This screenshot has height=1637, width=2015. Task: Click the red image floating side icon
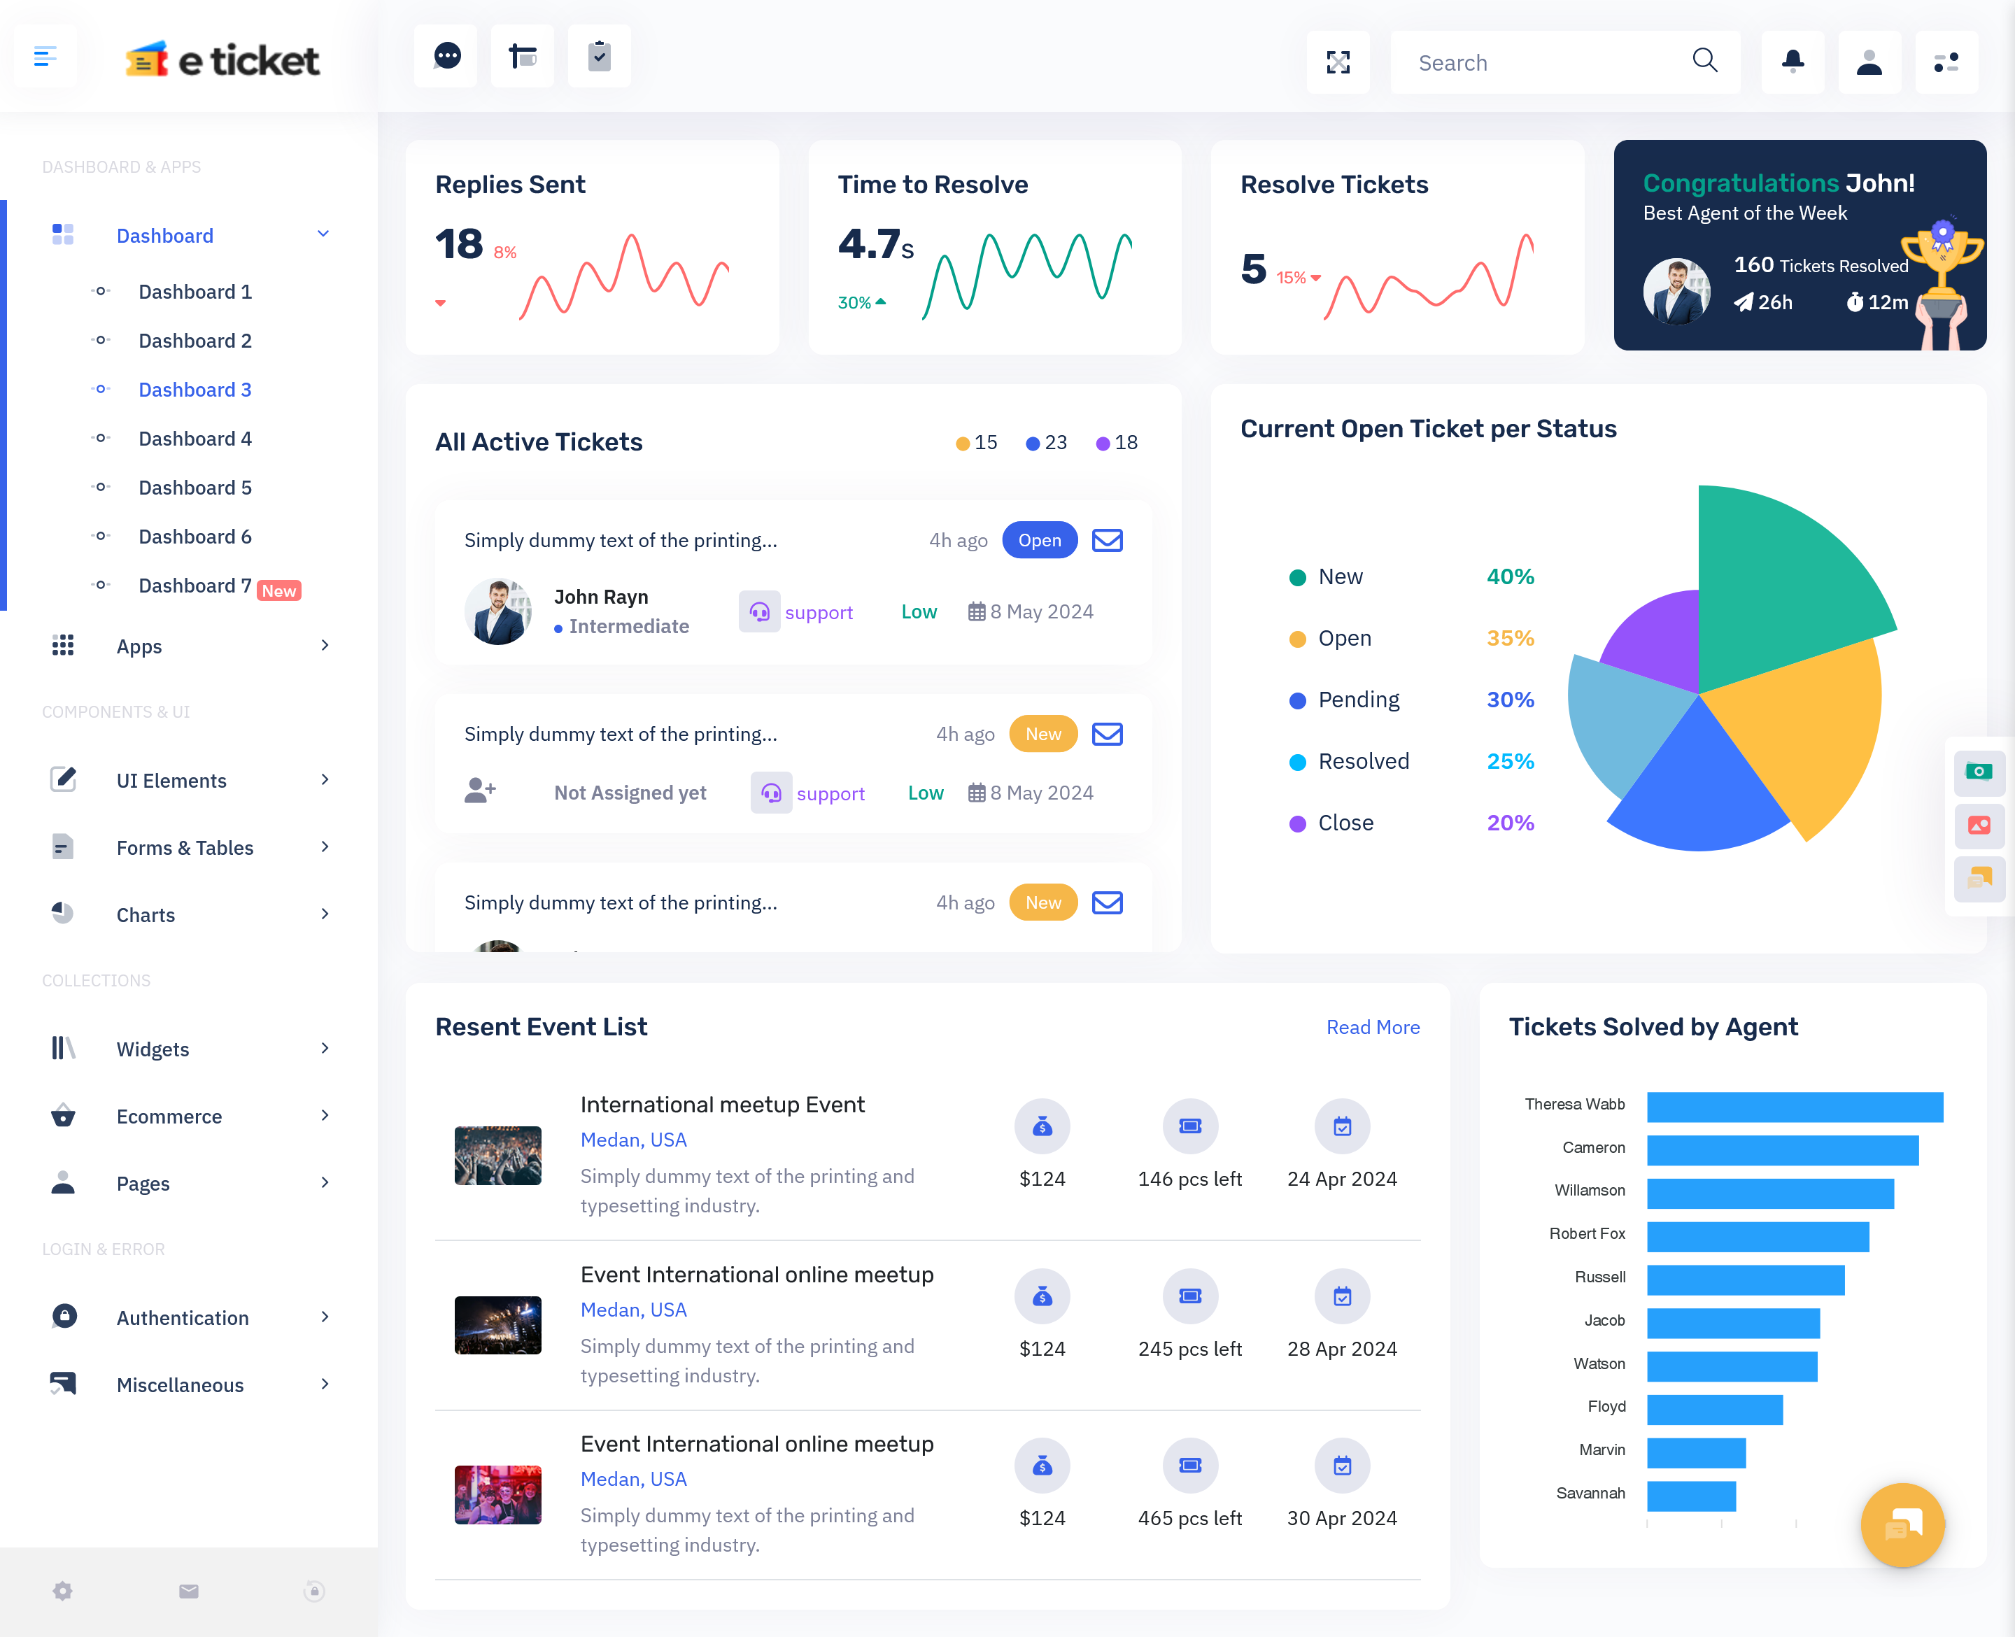click(1979, 825)
